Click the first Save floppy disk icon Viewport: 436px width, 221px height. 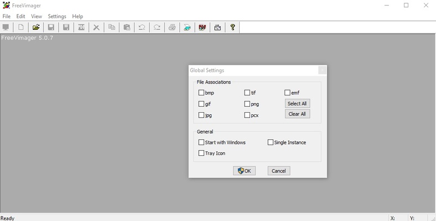pos(51,27)
